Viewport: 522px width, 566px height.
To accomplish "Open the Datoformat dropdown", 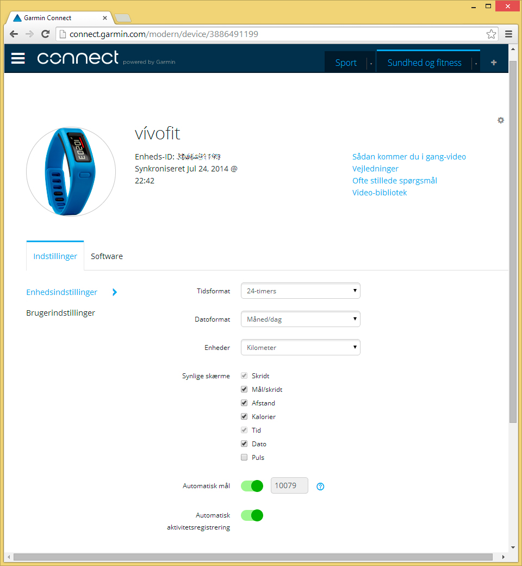I will tap(301, 319).
